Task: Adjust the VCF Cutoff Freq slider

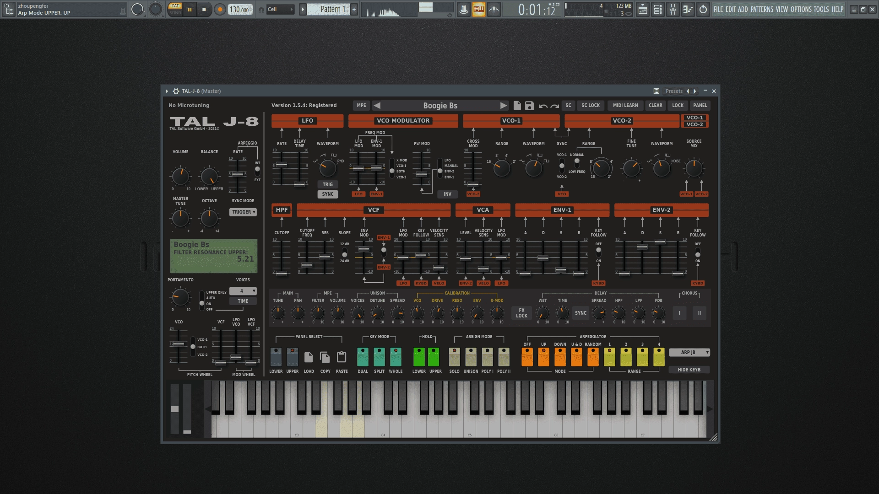Action: [x=307, y=264]
